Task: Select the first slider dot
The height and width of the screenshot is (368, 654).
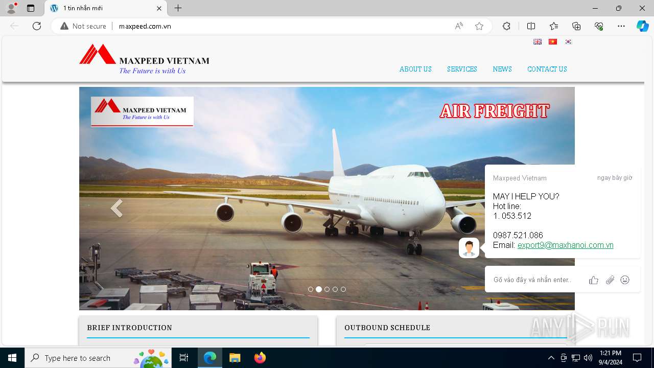Action: (311, 289)
